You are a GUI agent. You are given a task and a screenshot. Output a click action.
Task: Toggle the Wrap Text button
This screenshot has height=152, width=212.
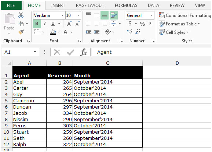coord(114,15)
